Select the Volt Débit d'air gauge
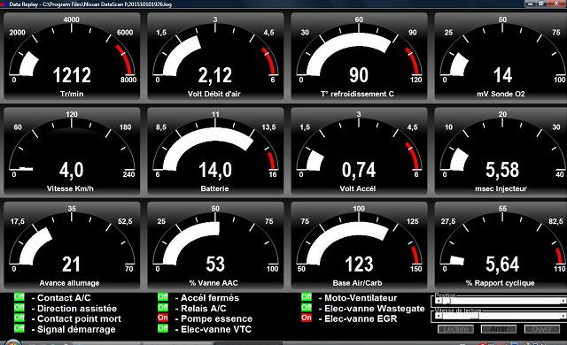This screenshot has width=567, height=345. (x=215, y=57)
